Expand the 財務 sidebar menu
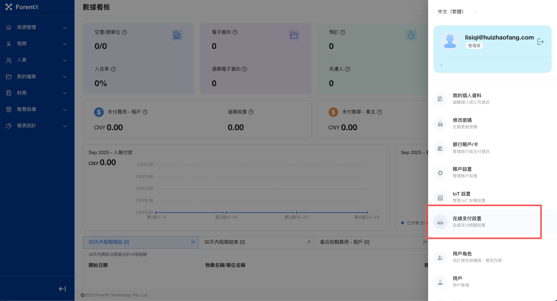The height and width of the screenshot is (301, 557). click(x=37, y=93)
